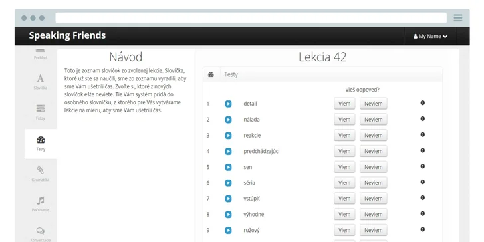
Task: Click Viem for séria
Action: [x=344, y=183]
